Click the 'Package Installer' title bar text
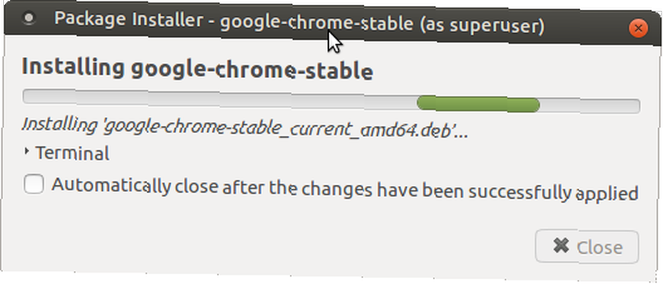The image size is (663, 284). coord(129,21)
